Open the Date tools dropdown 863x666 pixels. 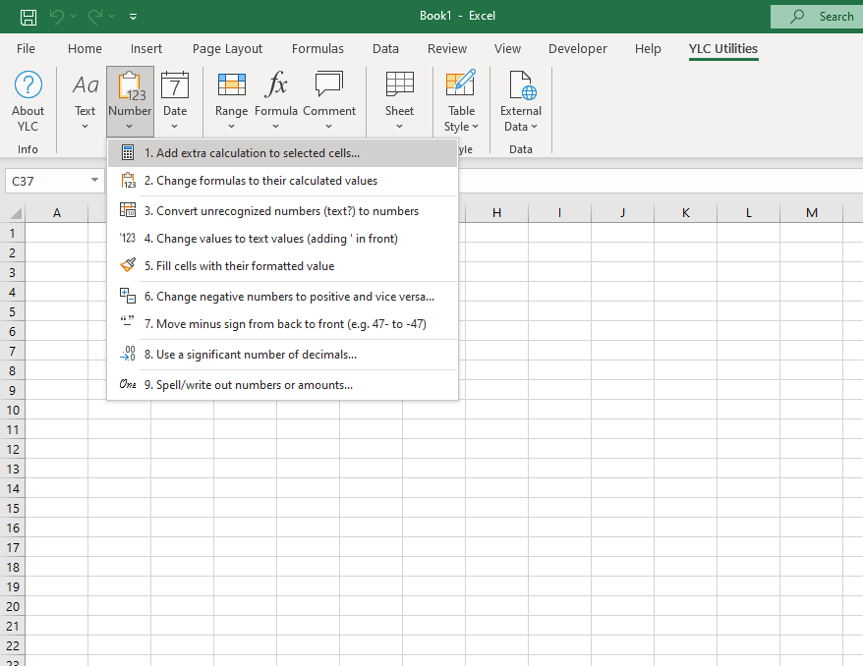[175, 102]
